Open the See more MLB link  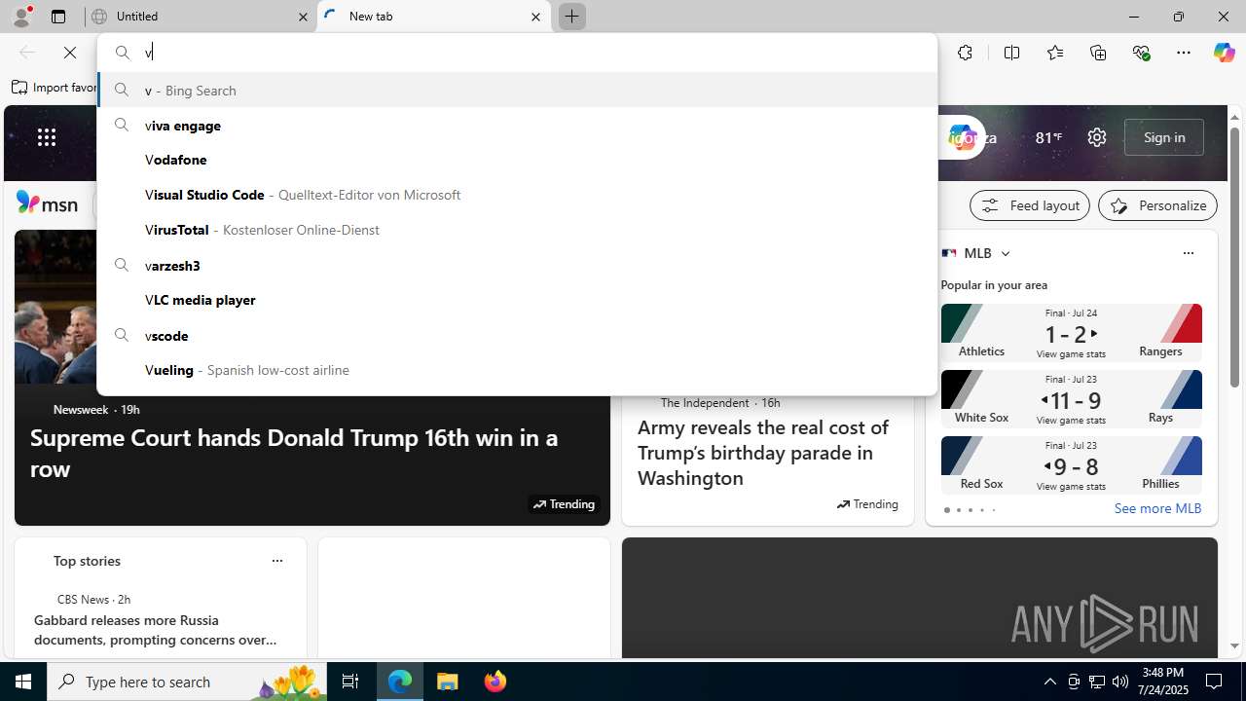click(1157, 508)
